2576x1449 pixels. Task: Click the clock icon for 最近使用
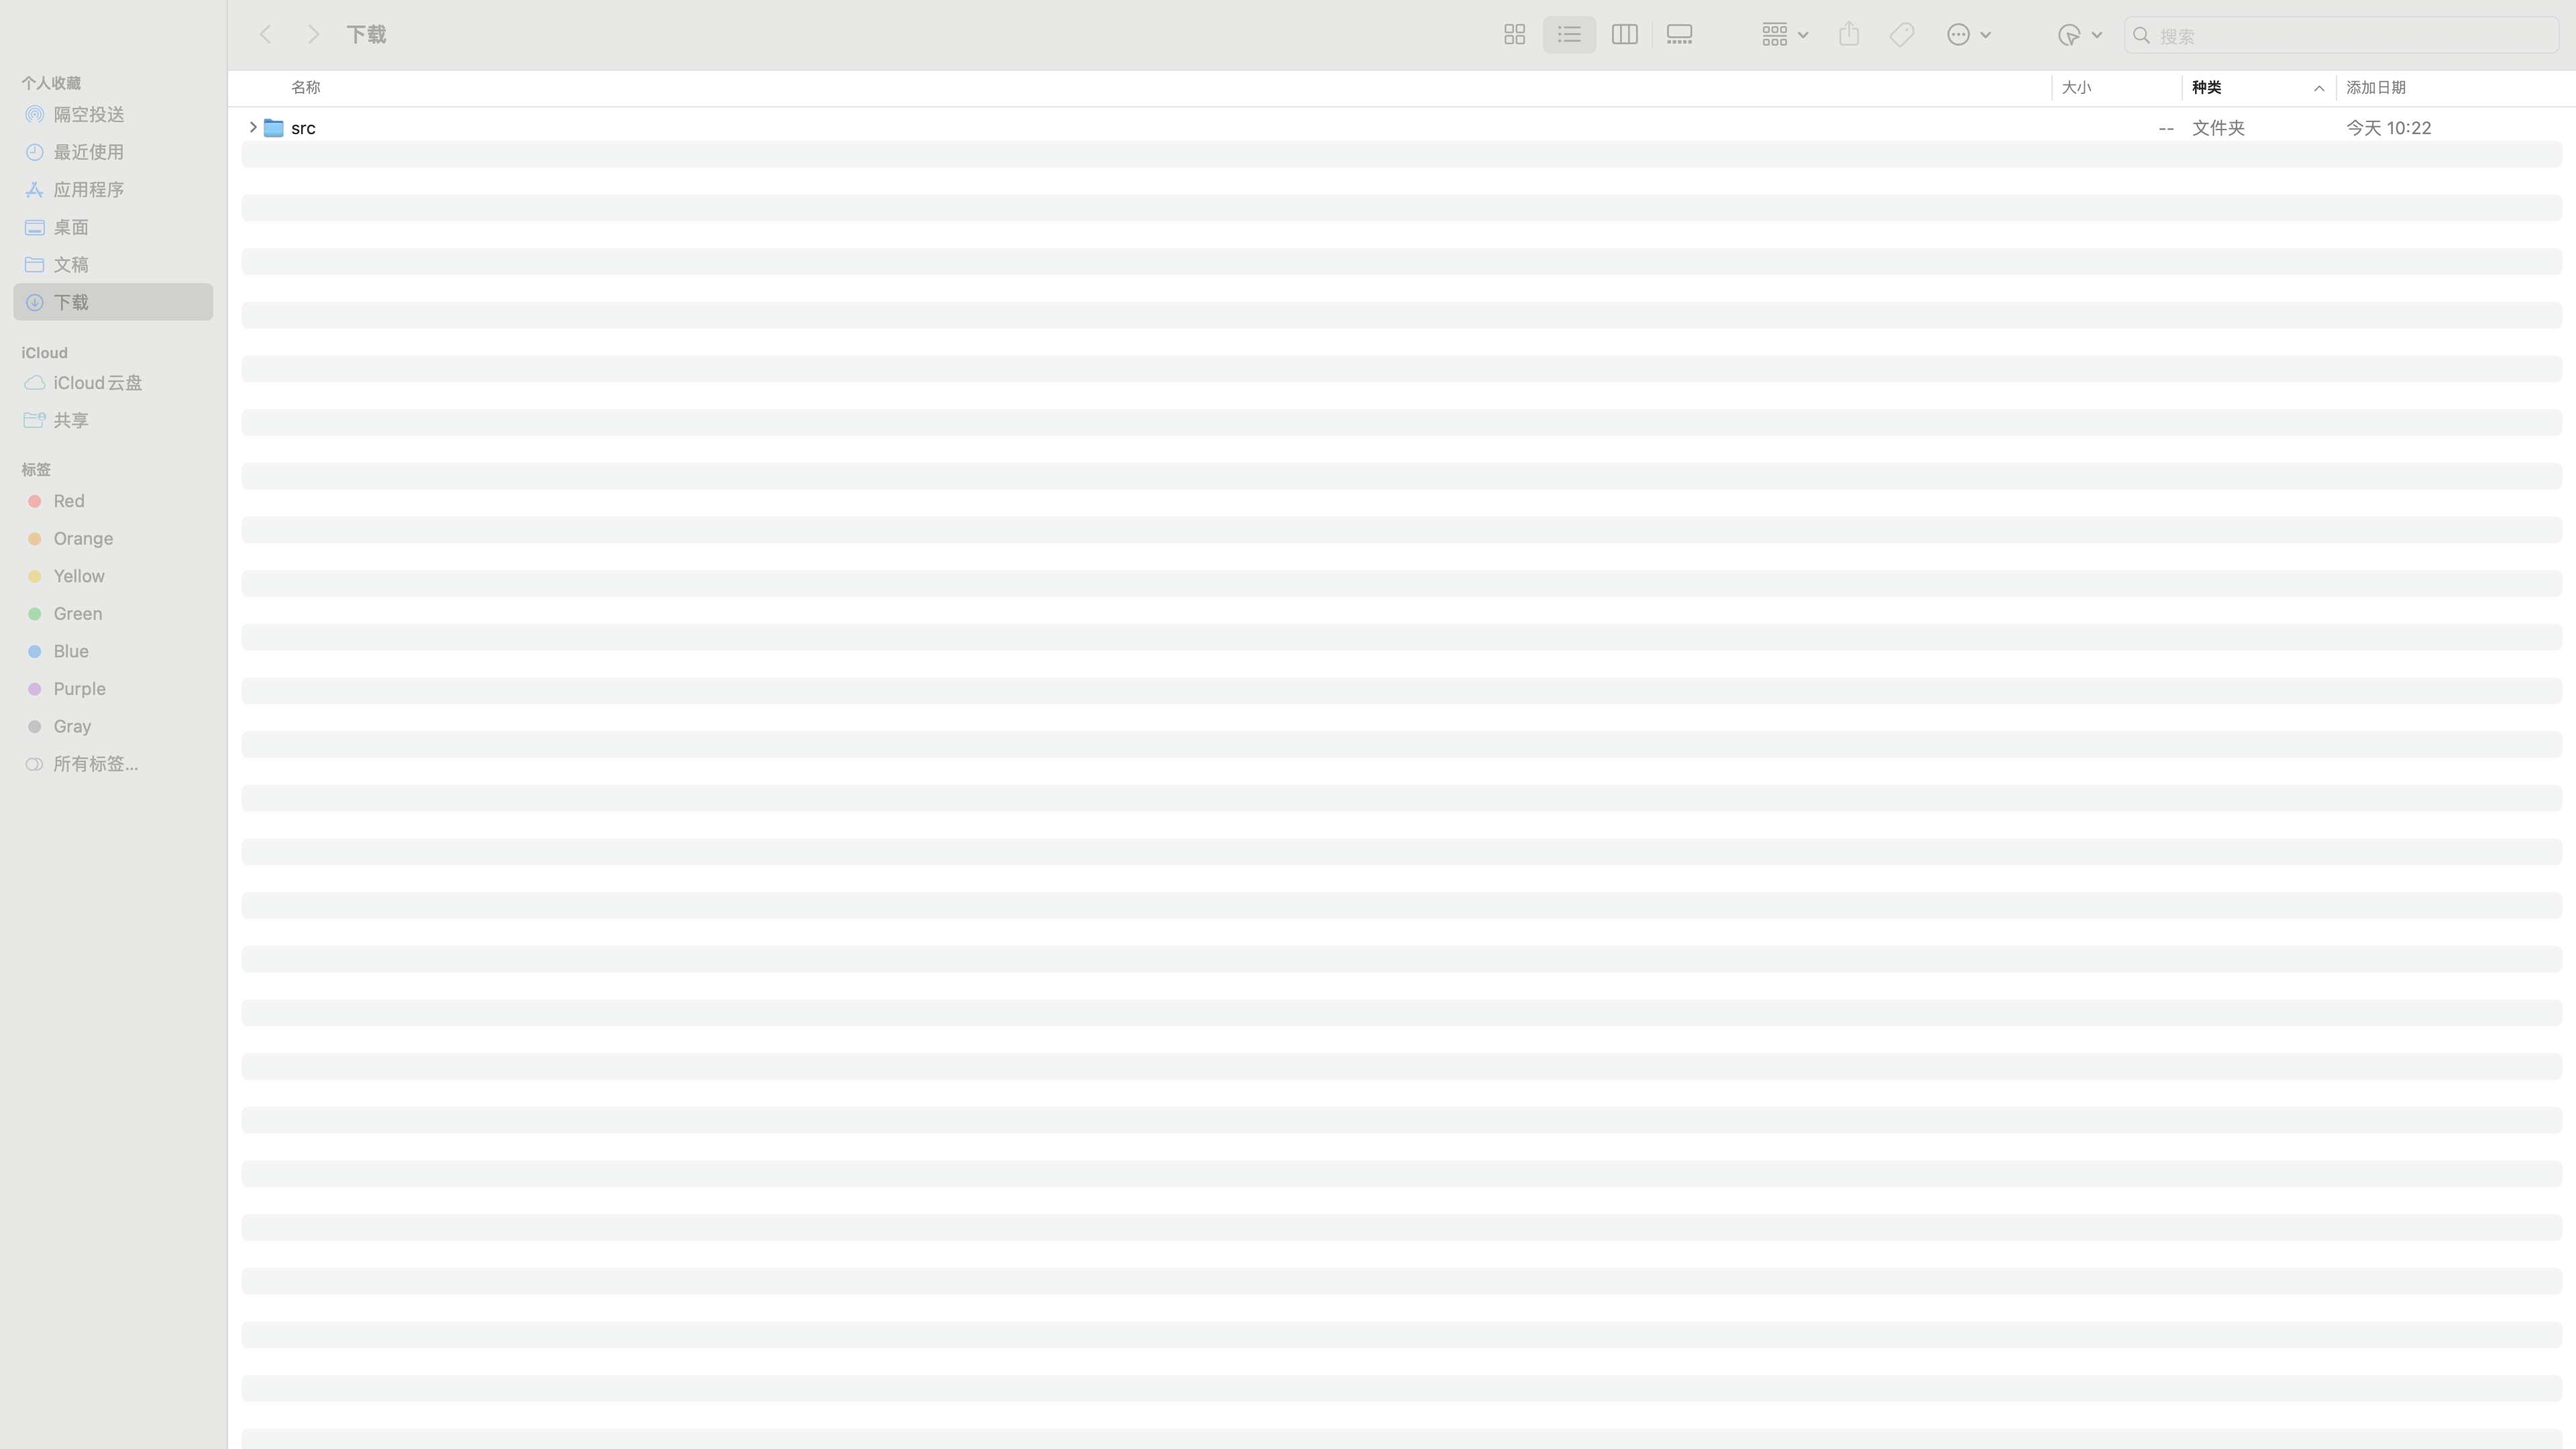coord(35,152)
